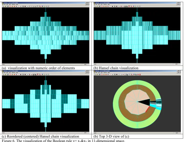The height and width of the screenshot is (142, 184).
Task: Open the Help menu in Top 3-D view window
Action: coord(109,73)
